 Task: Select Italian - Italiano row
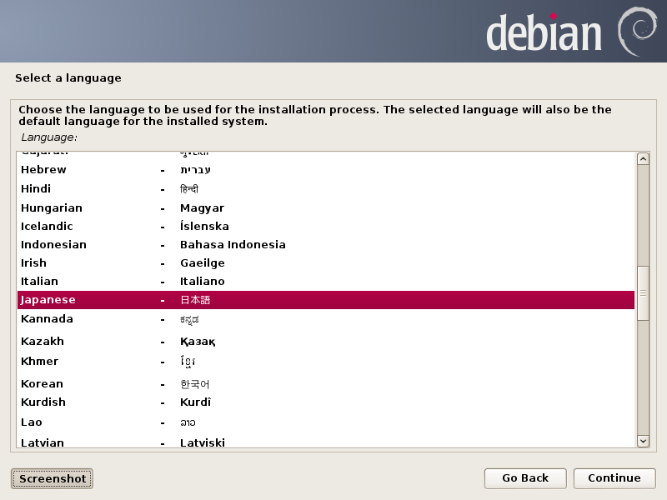click(x=39, y=282)
